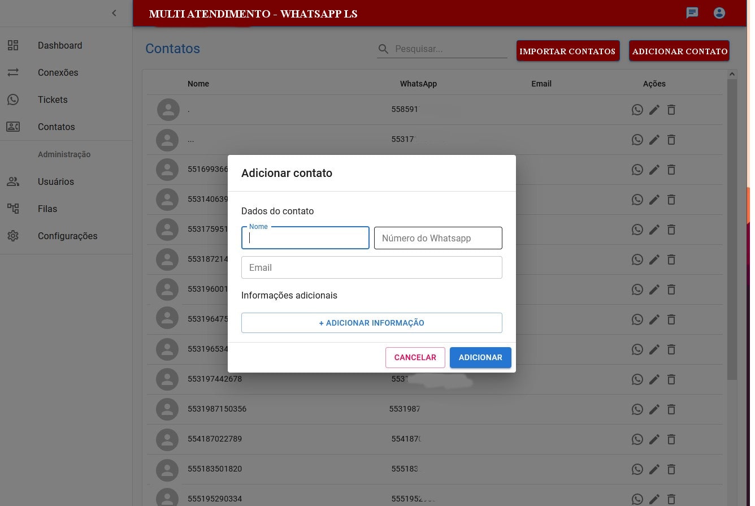
Task: Click the contacts list scrollbar
Action: [x=732, y=230]
